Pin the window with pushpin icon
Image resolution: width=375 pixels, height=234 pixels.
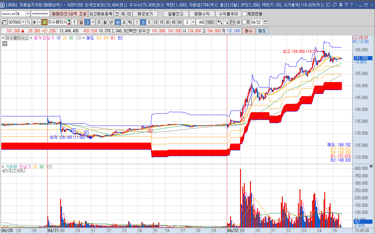coord(341,5)
